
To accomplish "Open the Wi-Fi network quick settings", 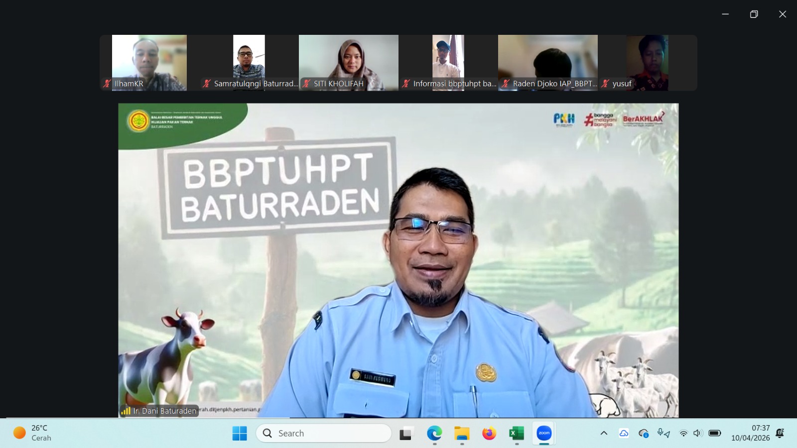I will [x=683, y=433].
